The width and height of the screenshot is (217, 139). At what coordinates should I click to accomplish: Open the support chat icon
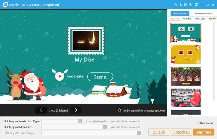coord(191,5)
